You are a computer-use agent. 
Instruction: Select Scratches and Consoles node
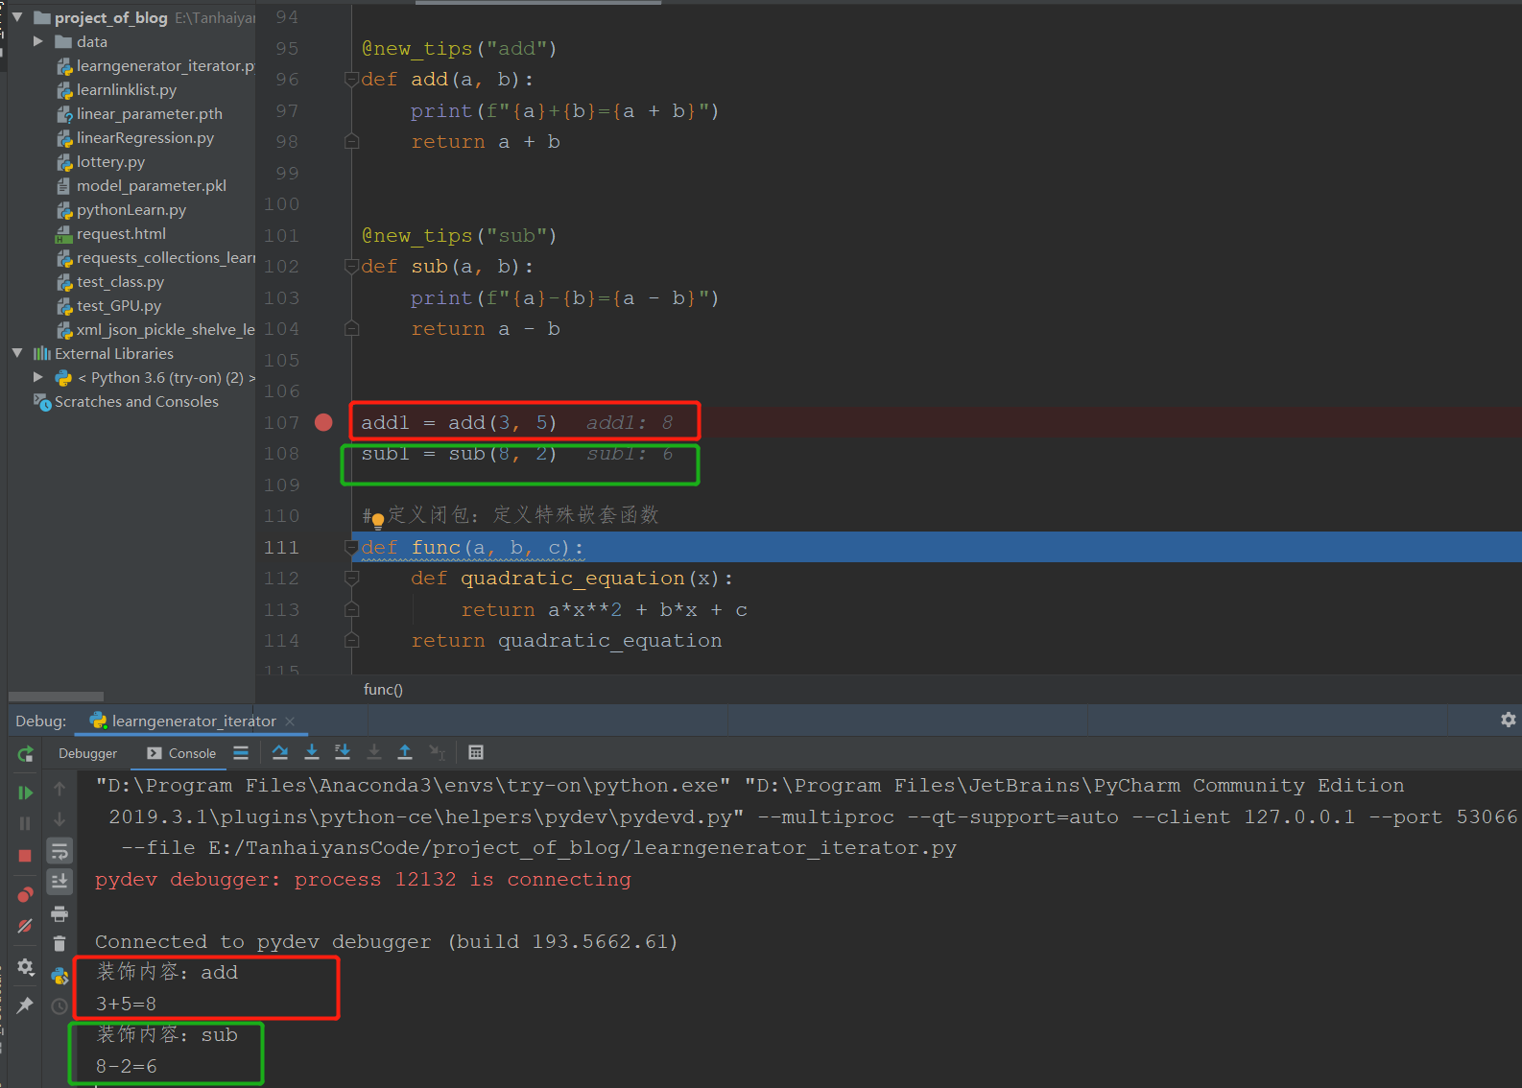click(126, 401)
